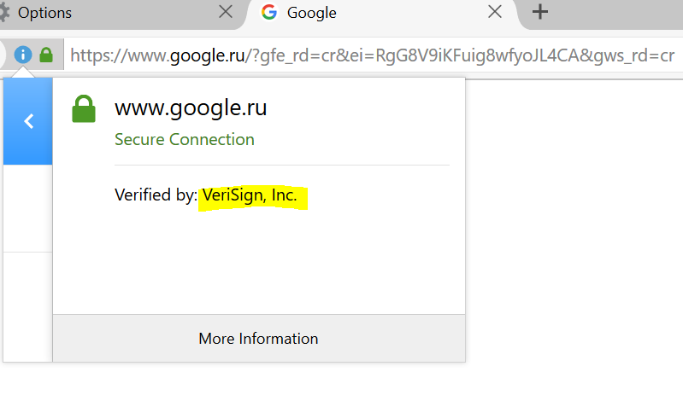Image resolution: width=683 pixels, height=401 pixels.
Task: Click the green padlock in address bar
Action: click(46, 55)
